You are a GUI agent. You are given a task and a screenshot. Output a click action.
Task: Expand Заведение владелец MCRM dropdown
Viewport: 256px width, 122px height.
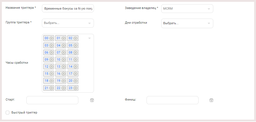[187, 9]
